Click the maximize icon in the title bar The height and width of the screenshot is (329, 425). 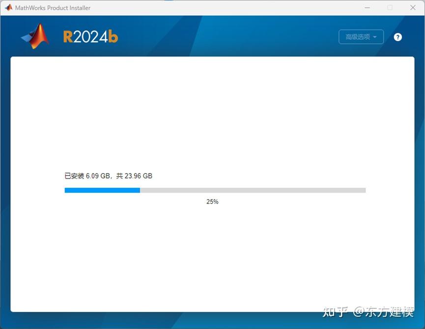389,7
